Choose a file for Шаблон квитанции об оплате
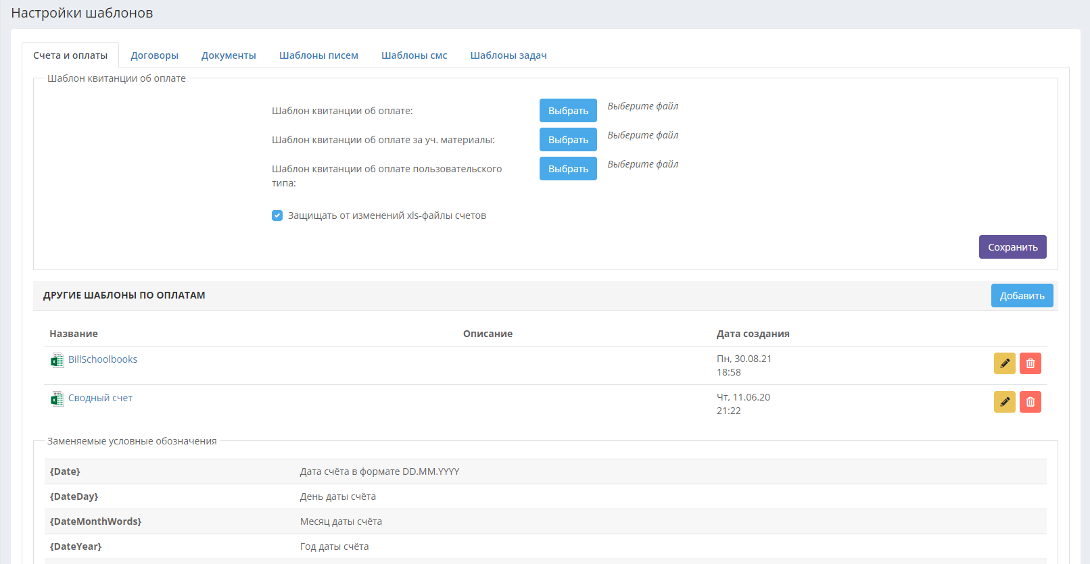This screenshot has height=564, width=1090. pos(568,111)
